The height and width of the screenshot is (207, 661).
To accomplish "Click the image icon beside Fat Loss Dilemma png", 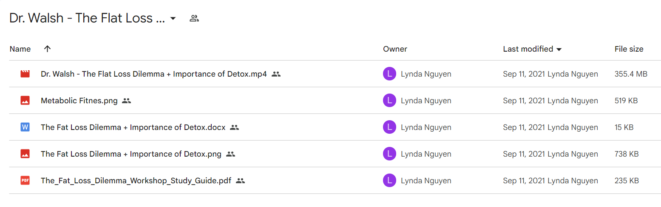I will coord(25,154).
